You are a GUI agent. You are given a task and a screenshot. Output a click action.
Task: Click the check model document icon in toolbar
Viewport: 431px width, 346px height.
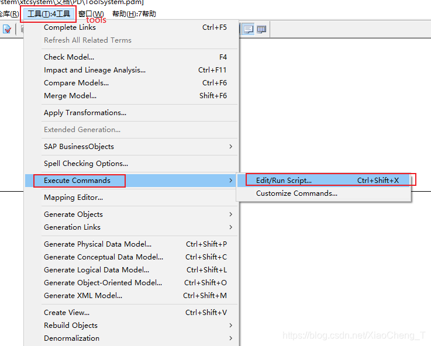(7, 29)
